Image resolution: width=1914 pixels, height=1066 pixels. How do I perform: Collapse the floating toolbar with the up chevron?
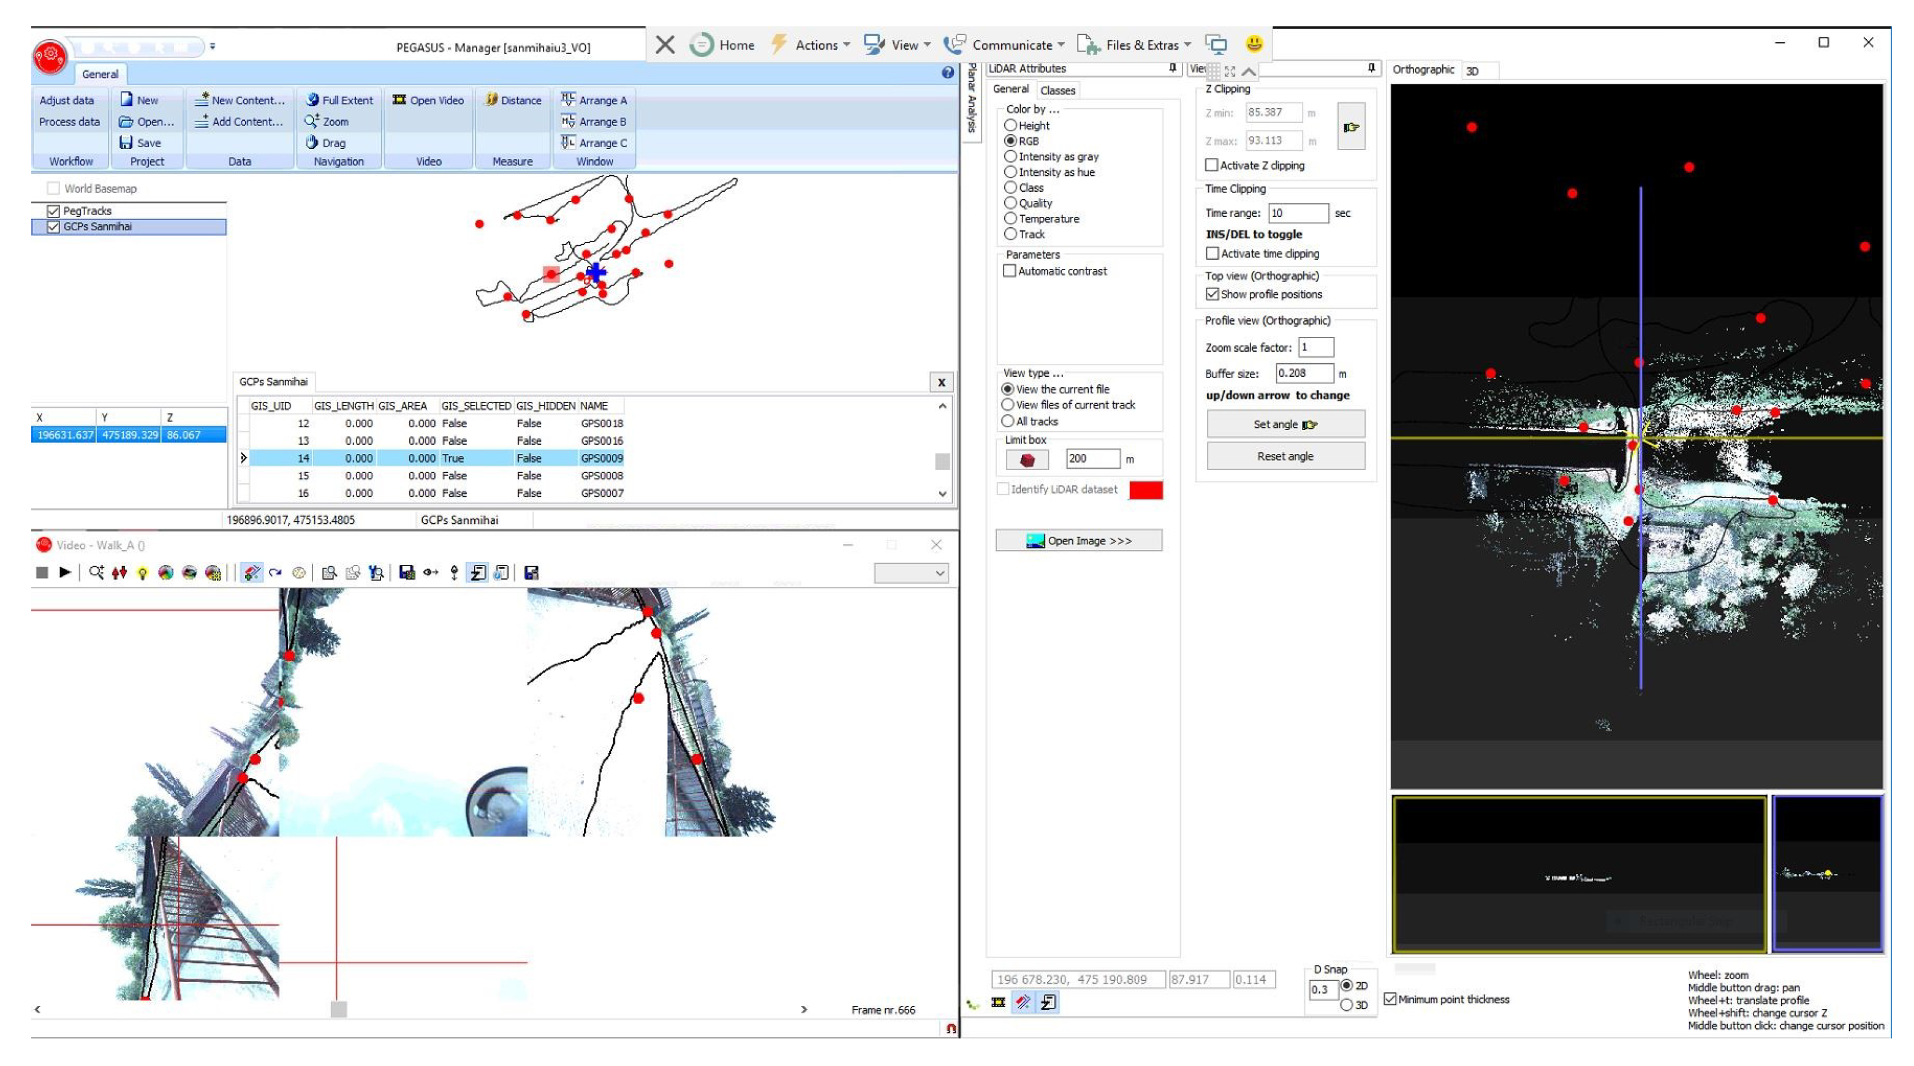[x=1249, y=71]
